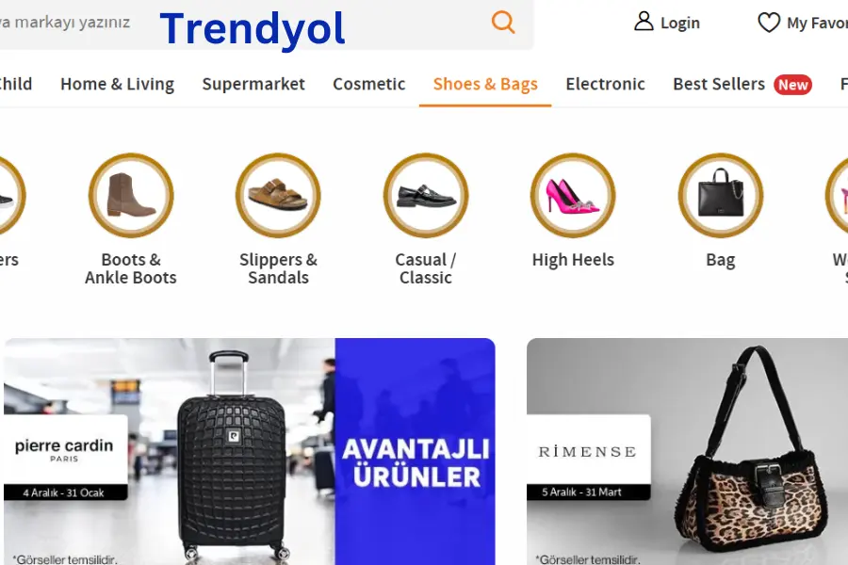Click the My Favorites heart icon
848x565 pixels.
pyautogui.click(x=769, y=23)
